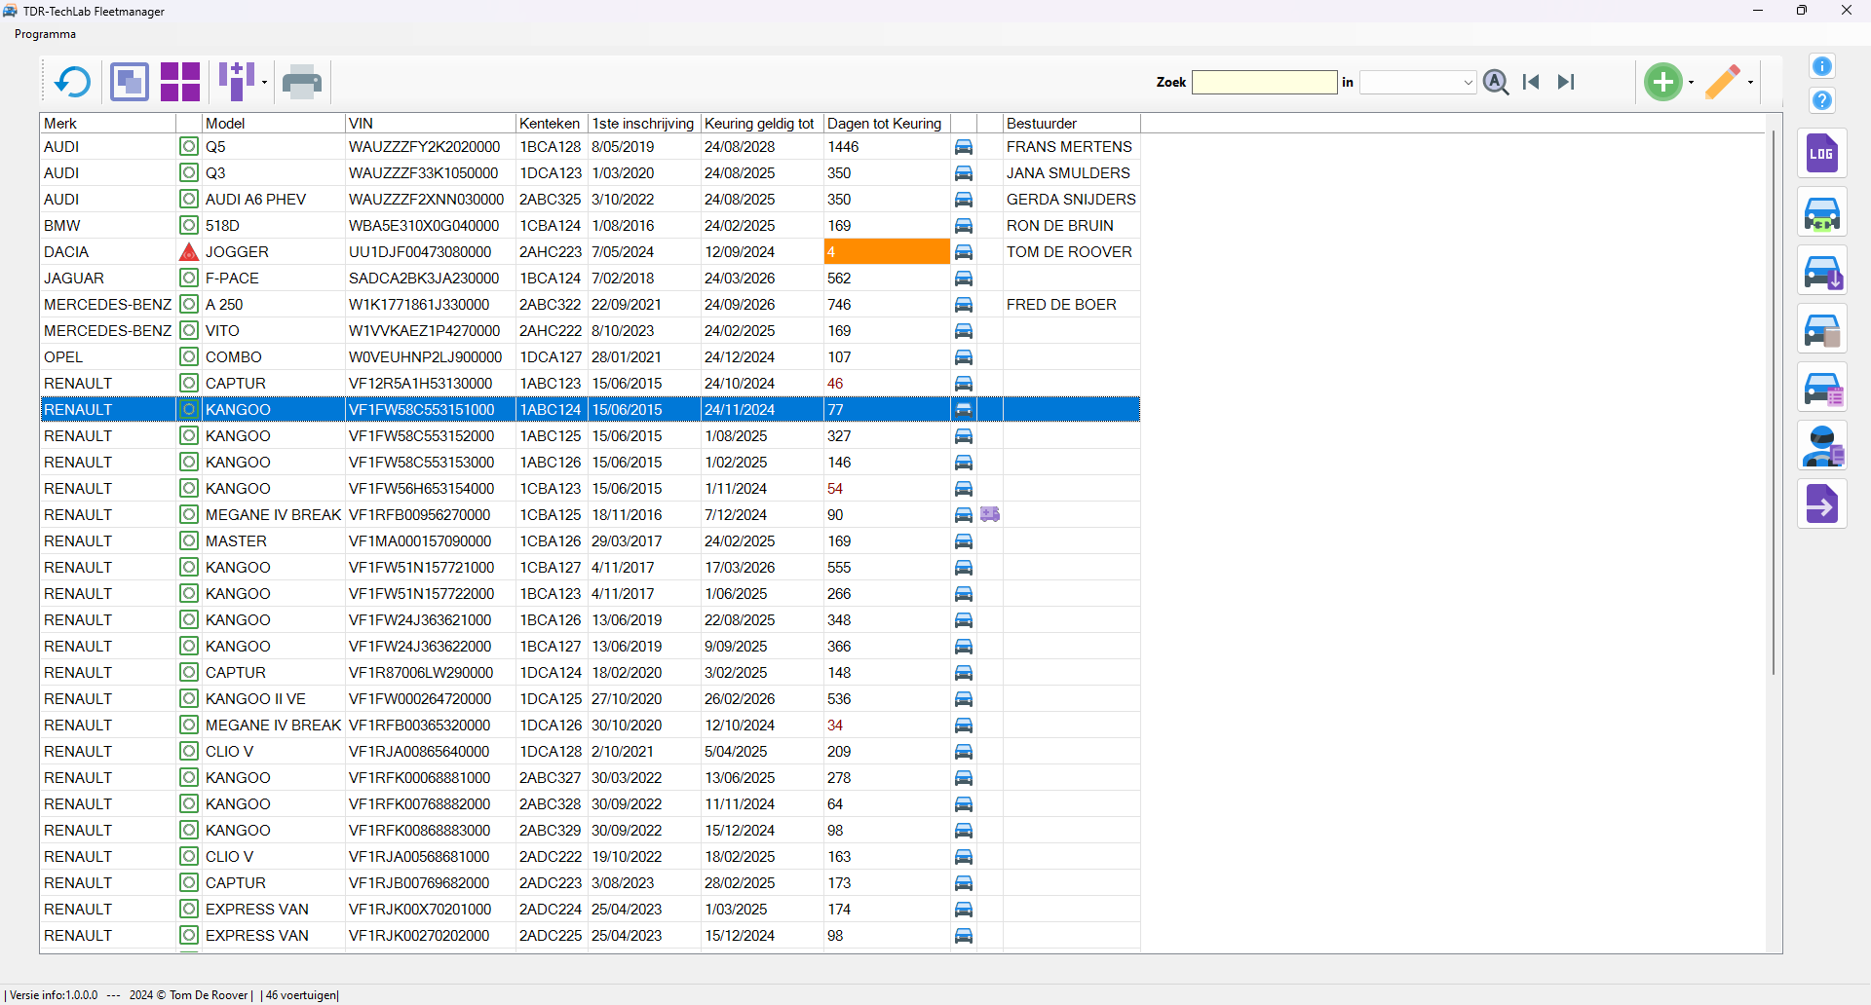Select the orange highlighted cell showing 4

click(886, 252)
